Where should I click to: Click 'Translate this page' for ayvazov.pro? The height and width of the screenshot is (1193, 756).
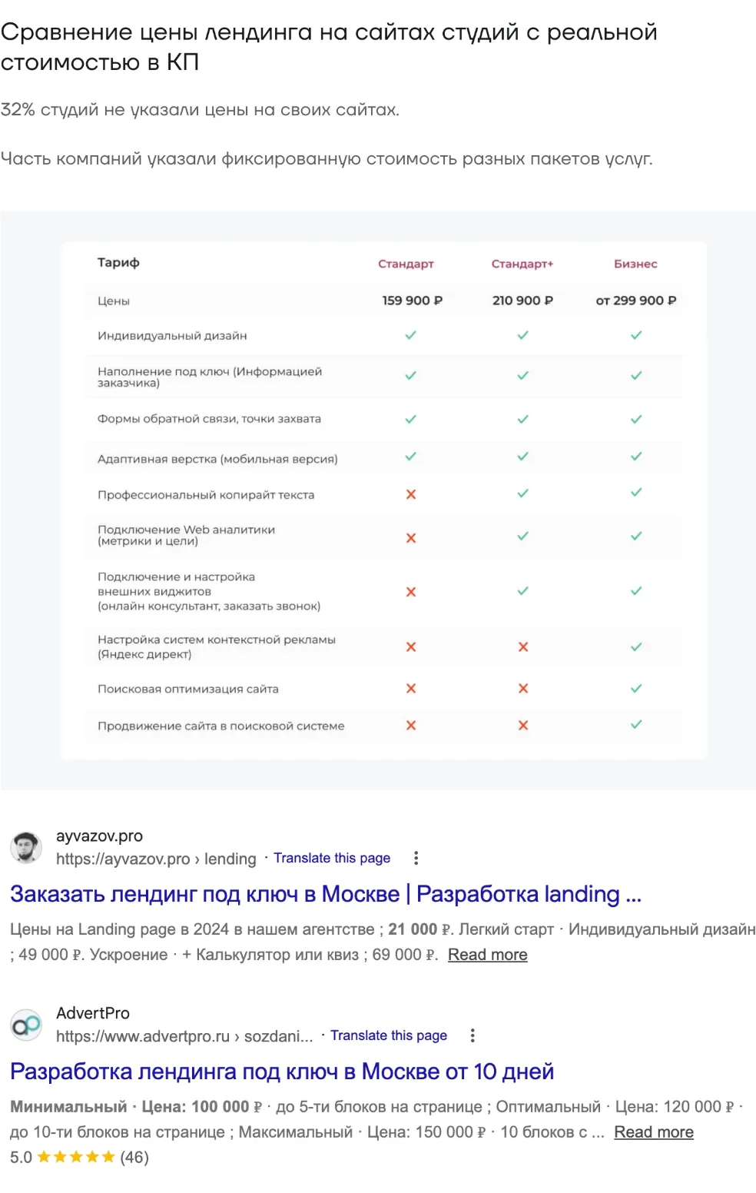tap(332, 858)
